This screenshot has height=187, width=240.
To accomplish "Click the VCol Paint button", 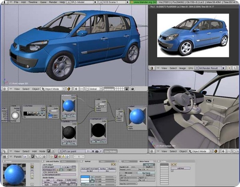I will tap(94, 169).
